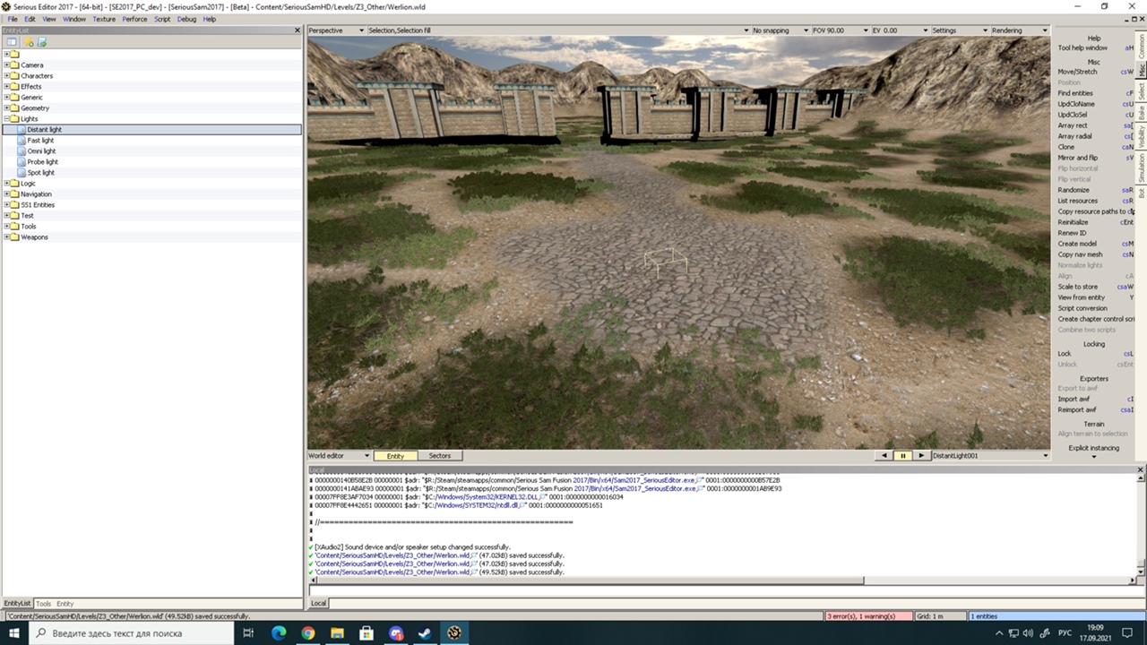Open the Perspective view dropdown

[x=336, y=30]
